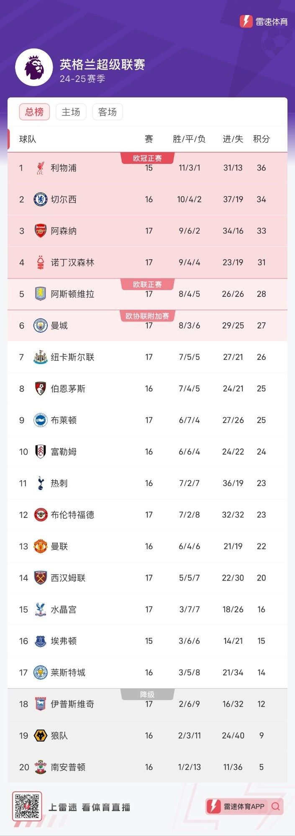Switch to the 总榜 tab
295x836 pixels.
[34, 112]
